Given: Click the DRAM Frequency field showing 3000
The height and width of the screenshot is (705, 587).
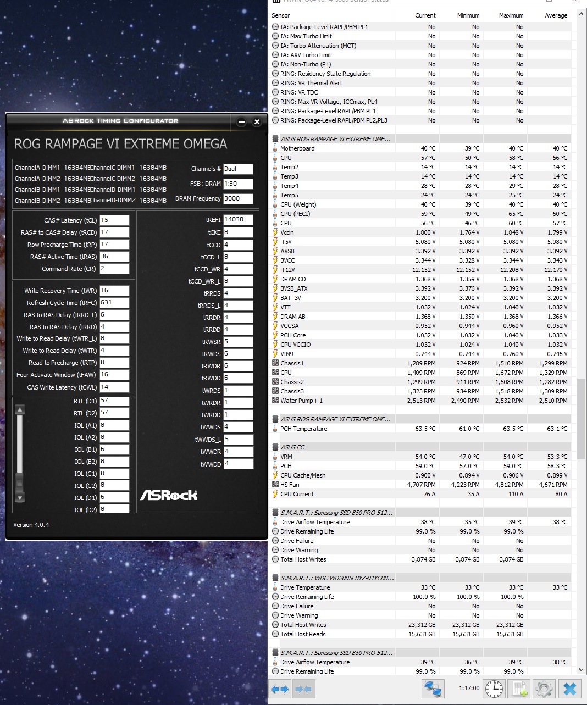Looking at the screenshot, I should (x=238, y=199).
